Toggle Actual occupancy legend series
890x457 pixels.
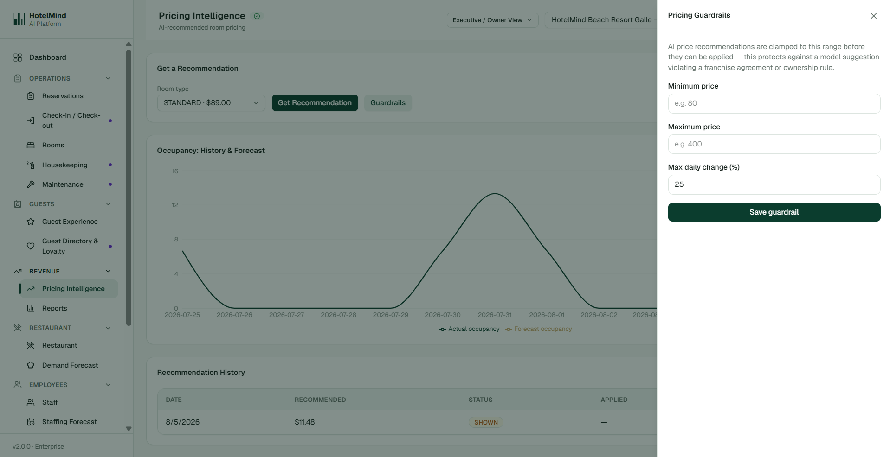(x=469, y=329)
